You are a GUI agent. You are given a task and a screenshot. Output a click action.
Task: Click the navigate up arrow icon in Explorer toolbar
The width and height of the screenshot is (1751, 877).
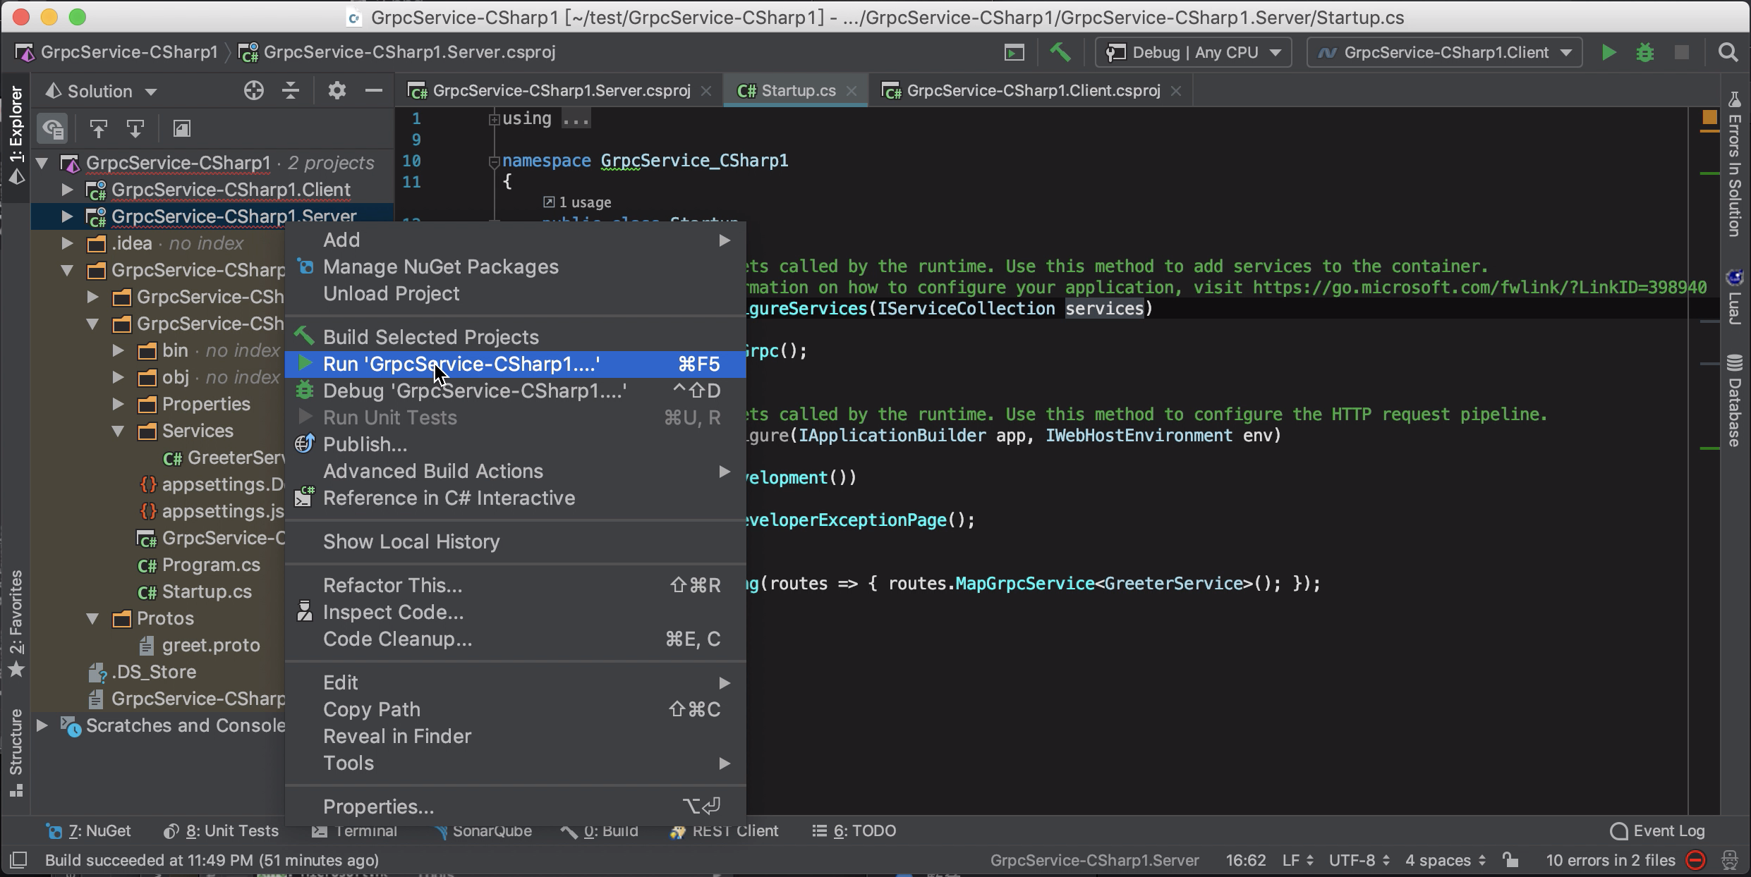[99, 128]
